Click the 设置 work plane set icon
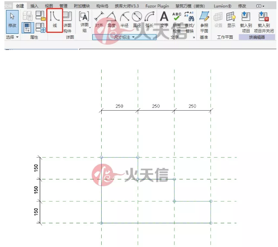 coord(218,20)
